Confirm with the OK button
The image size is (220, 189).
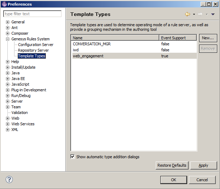[173, 180]
